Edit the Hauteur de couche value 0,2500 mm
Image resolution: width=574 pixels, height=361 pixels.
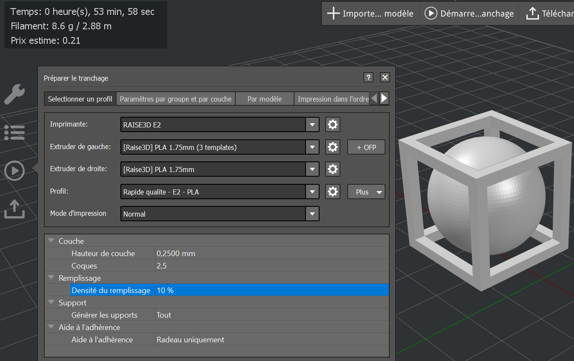click(x=272, y=254)
